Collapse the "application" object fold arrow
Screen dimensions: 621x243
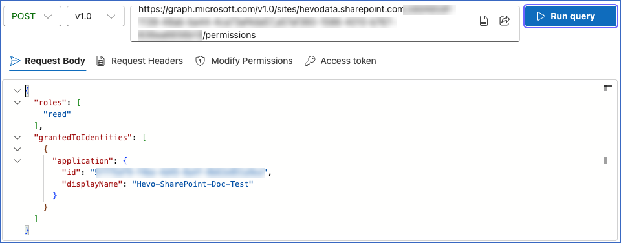point(17,161)
